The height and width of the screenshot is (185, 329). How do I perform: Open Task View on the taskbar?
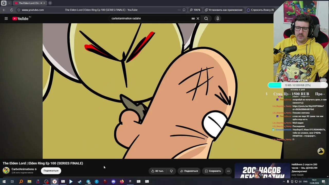12,181
